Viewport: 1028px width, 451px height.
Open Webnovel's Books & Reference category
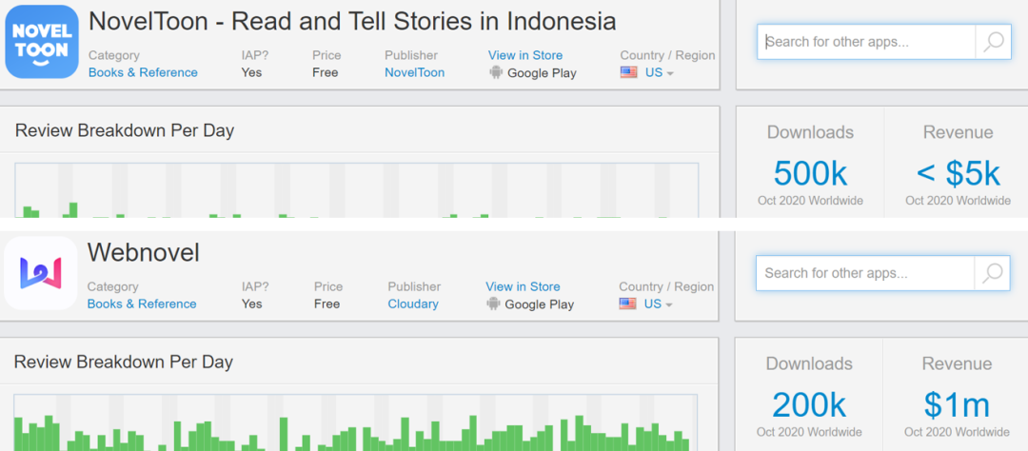(142, 304)
